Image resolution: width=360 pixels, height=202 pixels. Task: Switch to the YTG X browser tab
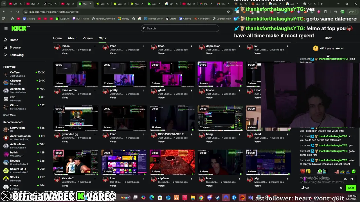point(50,4)
